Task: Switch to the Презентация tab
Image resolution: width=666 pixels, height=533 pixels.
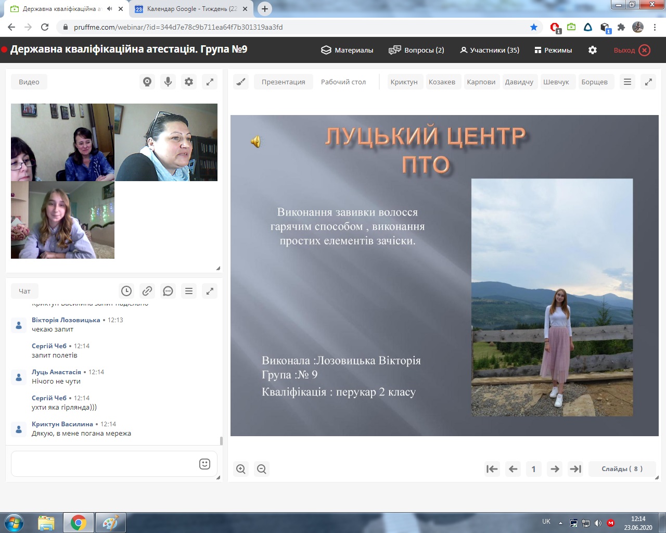Action: coord(283,82)
